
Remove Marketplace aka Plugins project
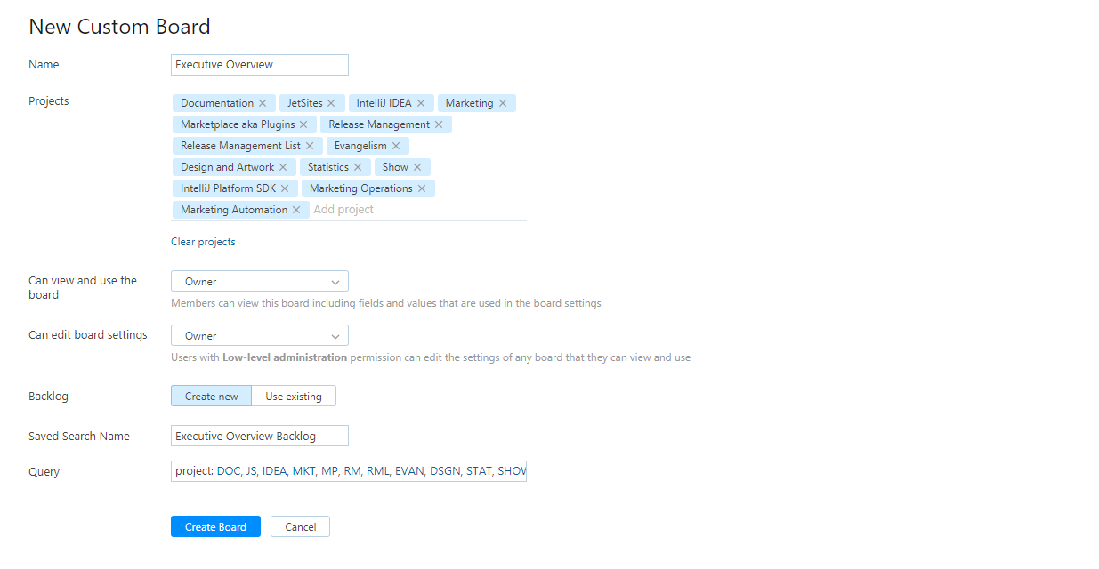pos(303,124)
